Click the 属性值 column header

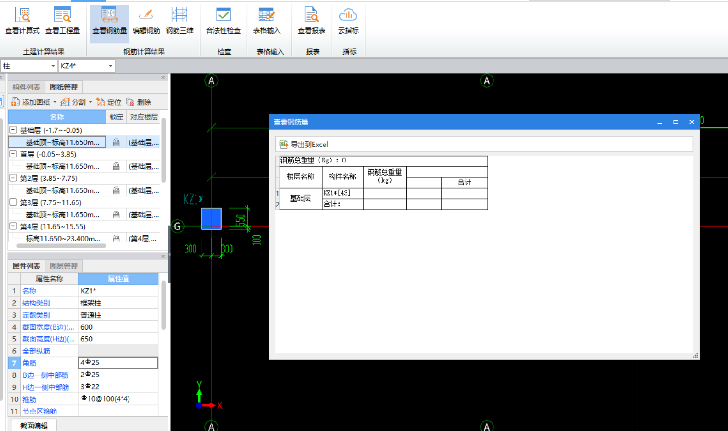pos(118,279)
